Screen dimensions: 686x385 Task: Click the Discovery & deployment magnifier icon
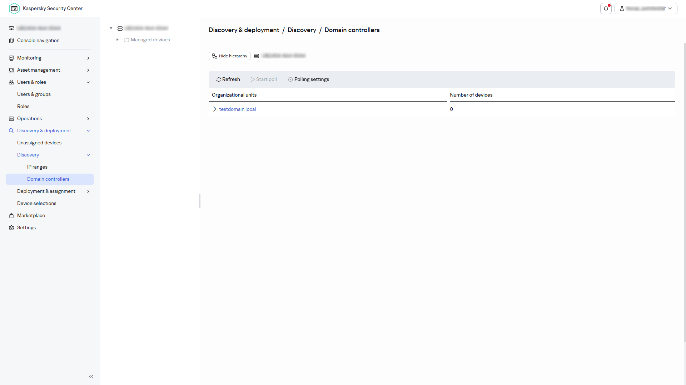tap(11, 130)
